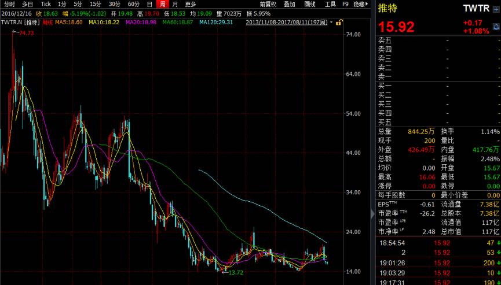This screenshot has height=285, width=501.
Task: Select the MA60:18.87 indicator label
Action: point(178,23)
